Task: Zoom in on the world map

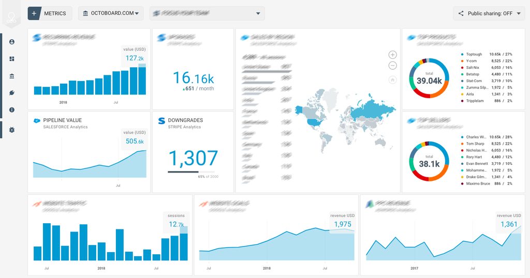Action: coord(392,55)
